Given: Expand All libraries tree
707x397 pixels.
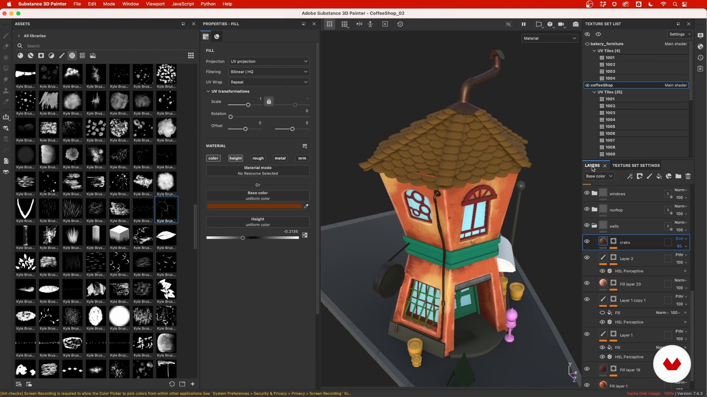Looking at the screenshot, I should point(19,36).
